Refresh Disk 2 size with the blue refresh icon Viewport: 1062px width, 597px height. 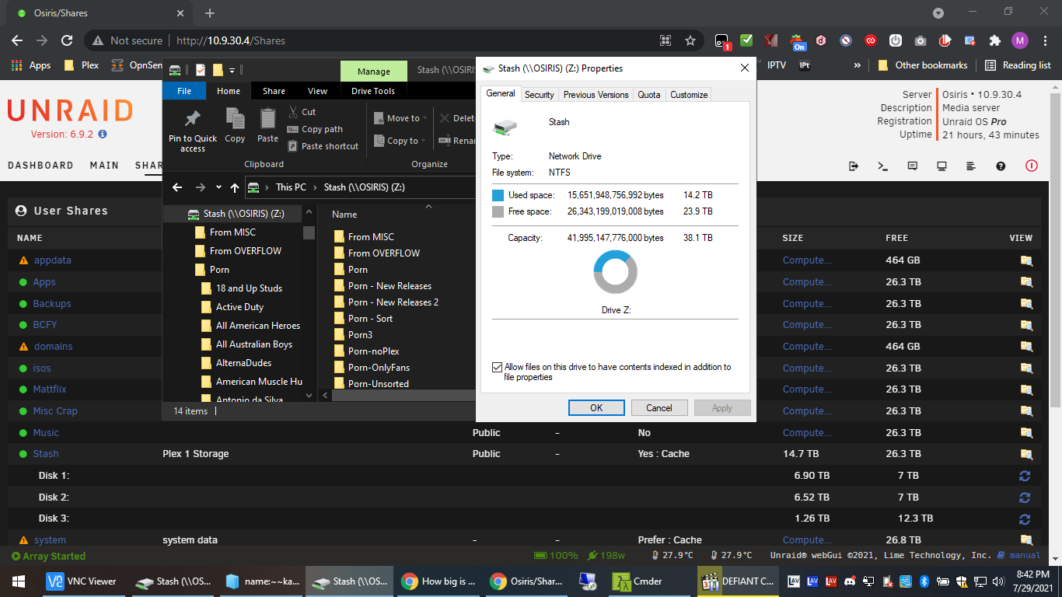1025,497
